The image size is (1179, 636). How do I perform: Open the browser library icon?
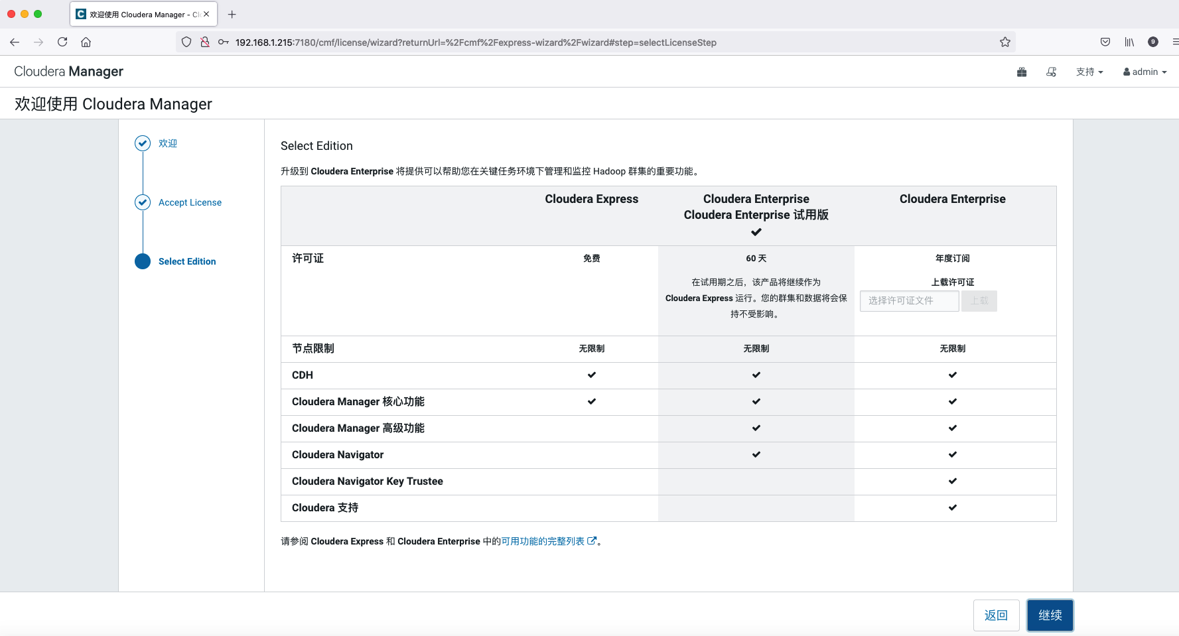coord(1129,42)
